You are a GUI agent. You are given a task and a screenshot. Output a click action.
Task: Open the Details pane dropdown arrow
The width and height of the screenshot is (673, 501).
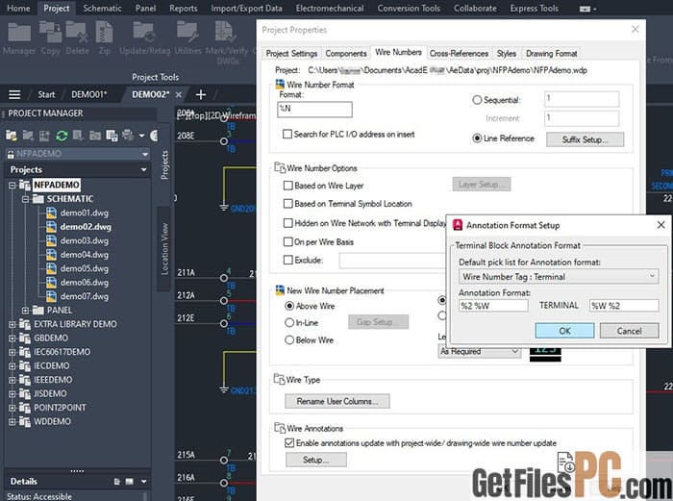coord(143,482)
